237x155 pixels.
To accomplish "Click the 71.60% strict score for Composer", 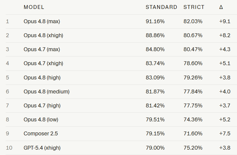I will point(193,134).
